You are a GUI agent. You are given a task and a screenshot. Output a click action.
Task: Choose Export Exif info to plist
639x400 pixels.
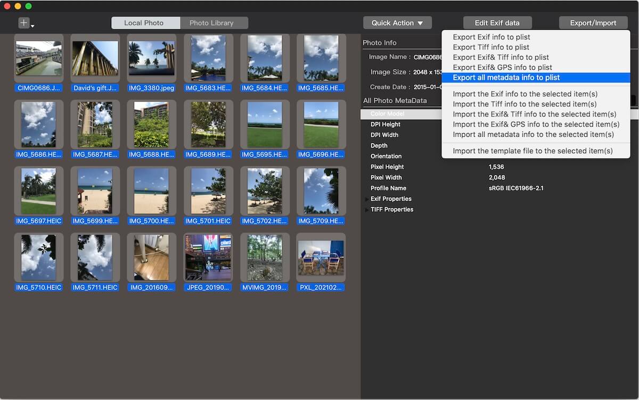tap(536, 37)
